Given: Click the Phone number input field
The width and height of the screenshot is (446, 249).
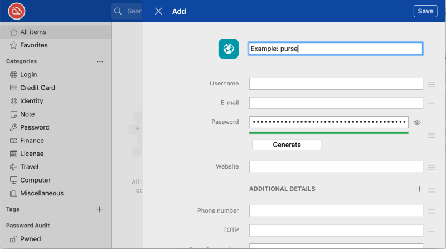Looking at the screenshot, I should [x=336, y=211].
